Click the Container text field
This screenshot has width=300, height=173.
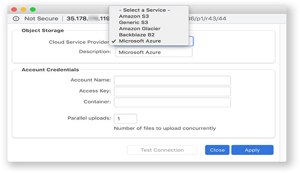coord(172,103)
